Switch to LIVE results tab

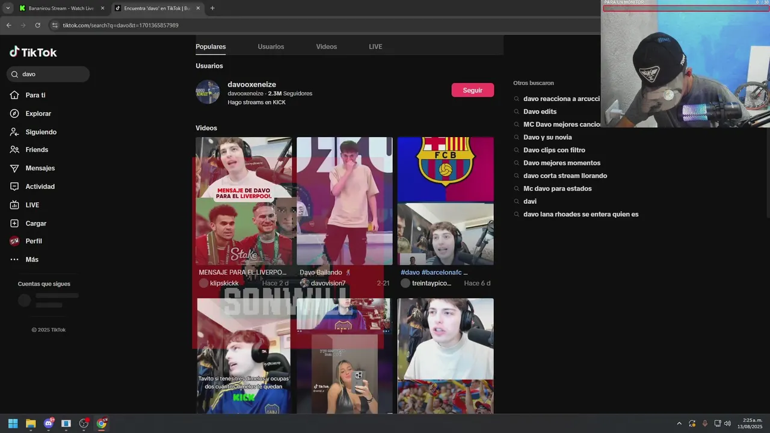click(x=375, y=47)
